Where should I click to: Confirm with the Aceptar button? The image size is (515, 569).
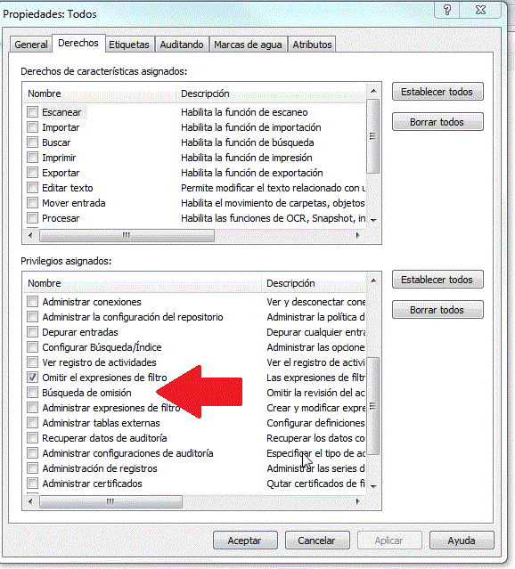click(x=245, y=541)
